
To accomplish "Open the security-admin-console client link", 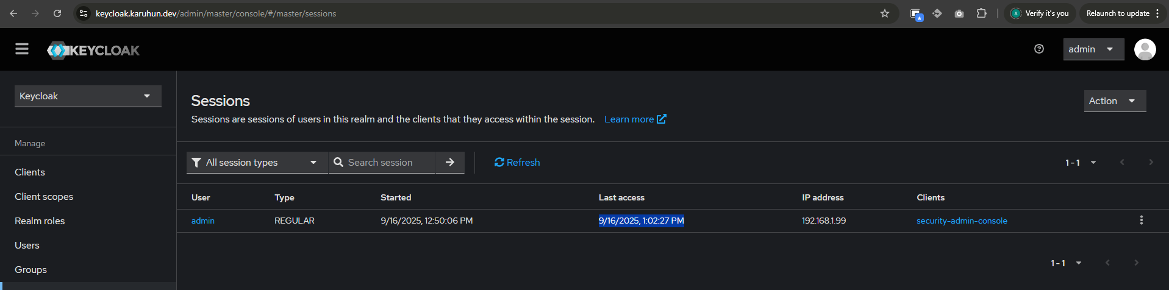I will (x=962, y=221).
